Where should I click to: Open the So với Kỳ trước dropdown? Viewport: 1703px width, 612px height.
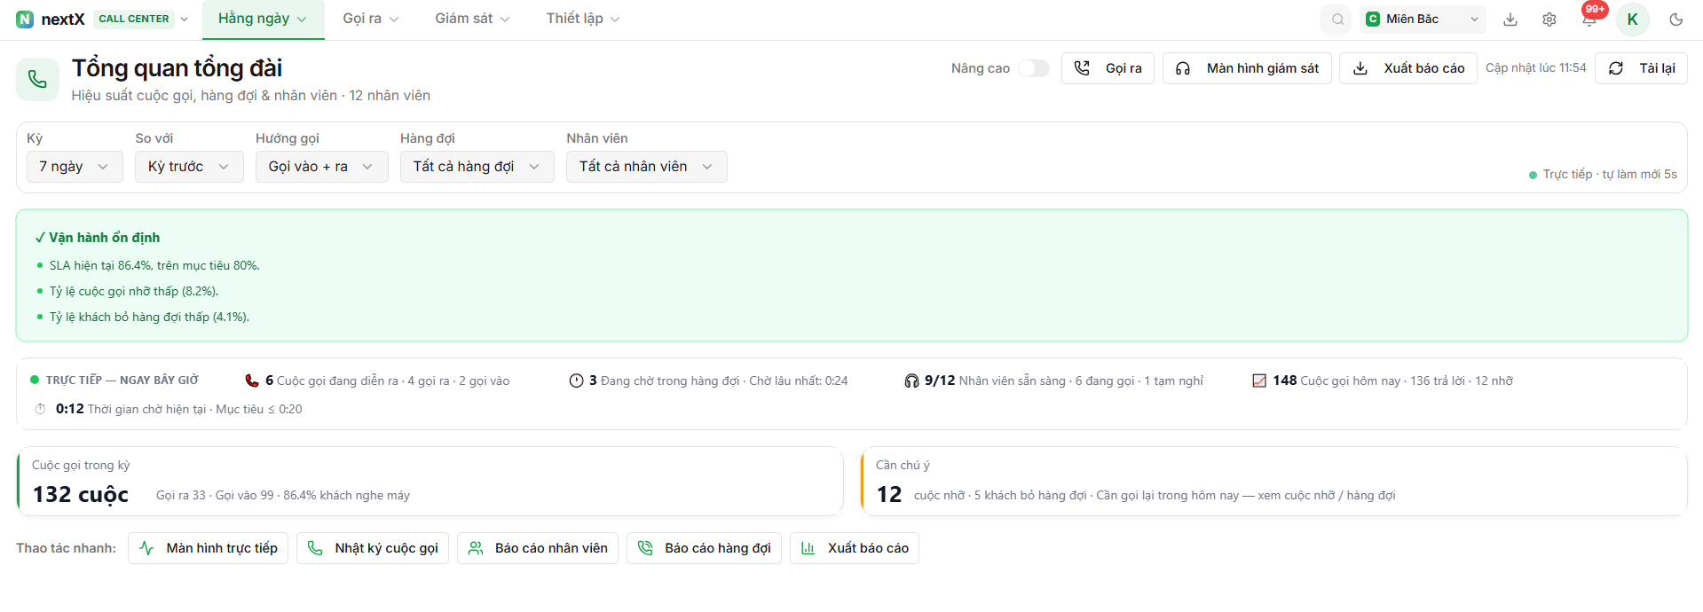coord(189,167)
